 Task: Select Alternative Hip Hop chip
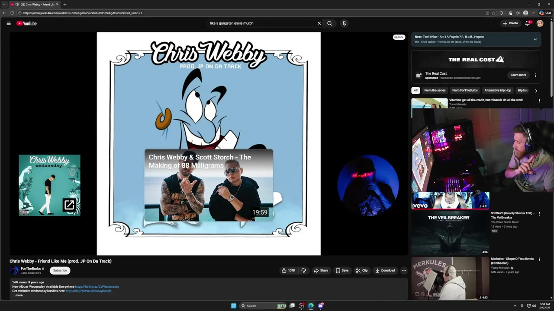[x=498, y=90]
